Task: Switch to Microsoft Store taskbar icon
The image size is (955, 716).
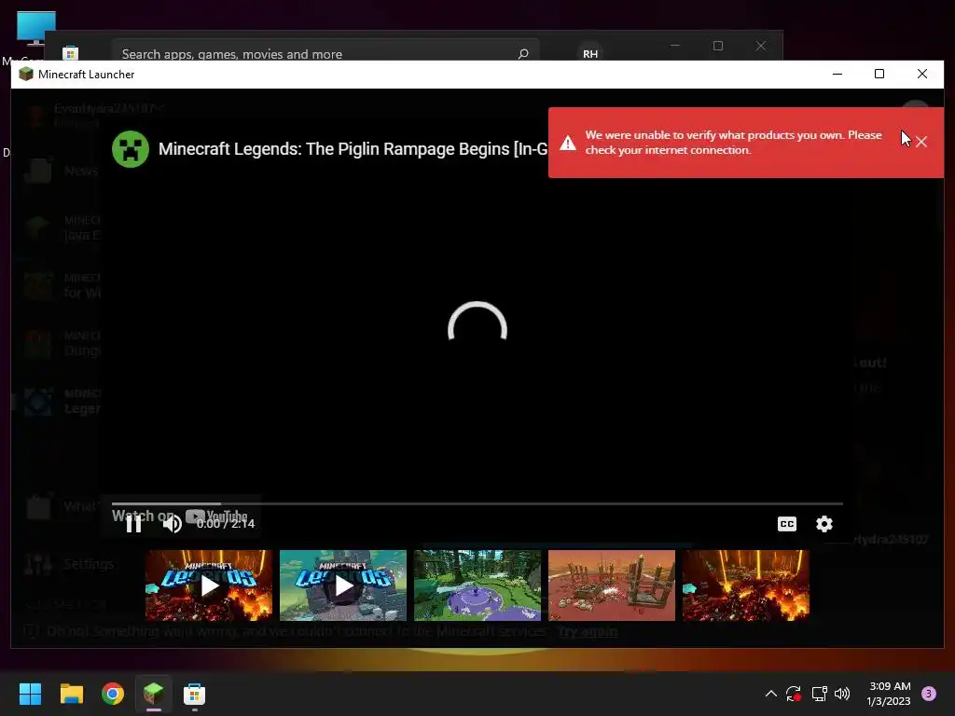Action: coord(194,694)
